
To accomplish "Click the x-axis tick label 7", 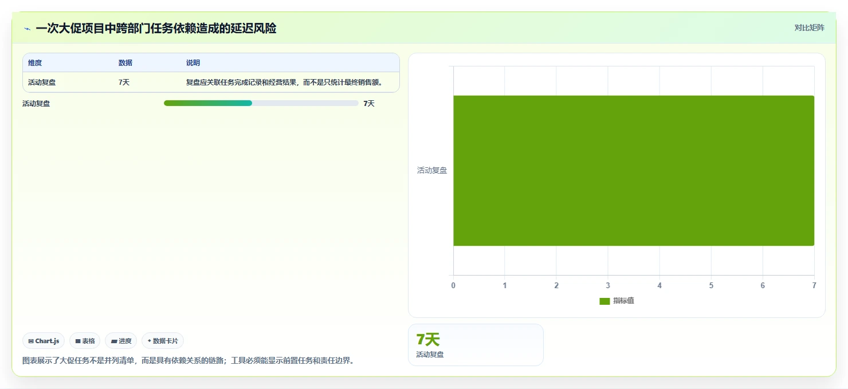I will (x=814, y=285).
